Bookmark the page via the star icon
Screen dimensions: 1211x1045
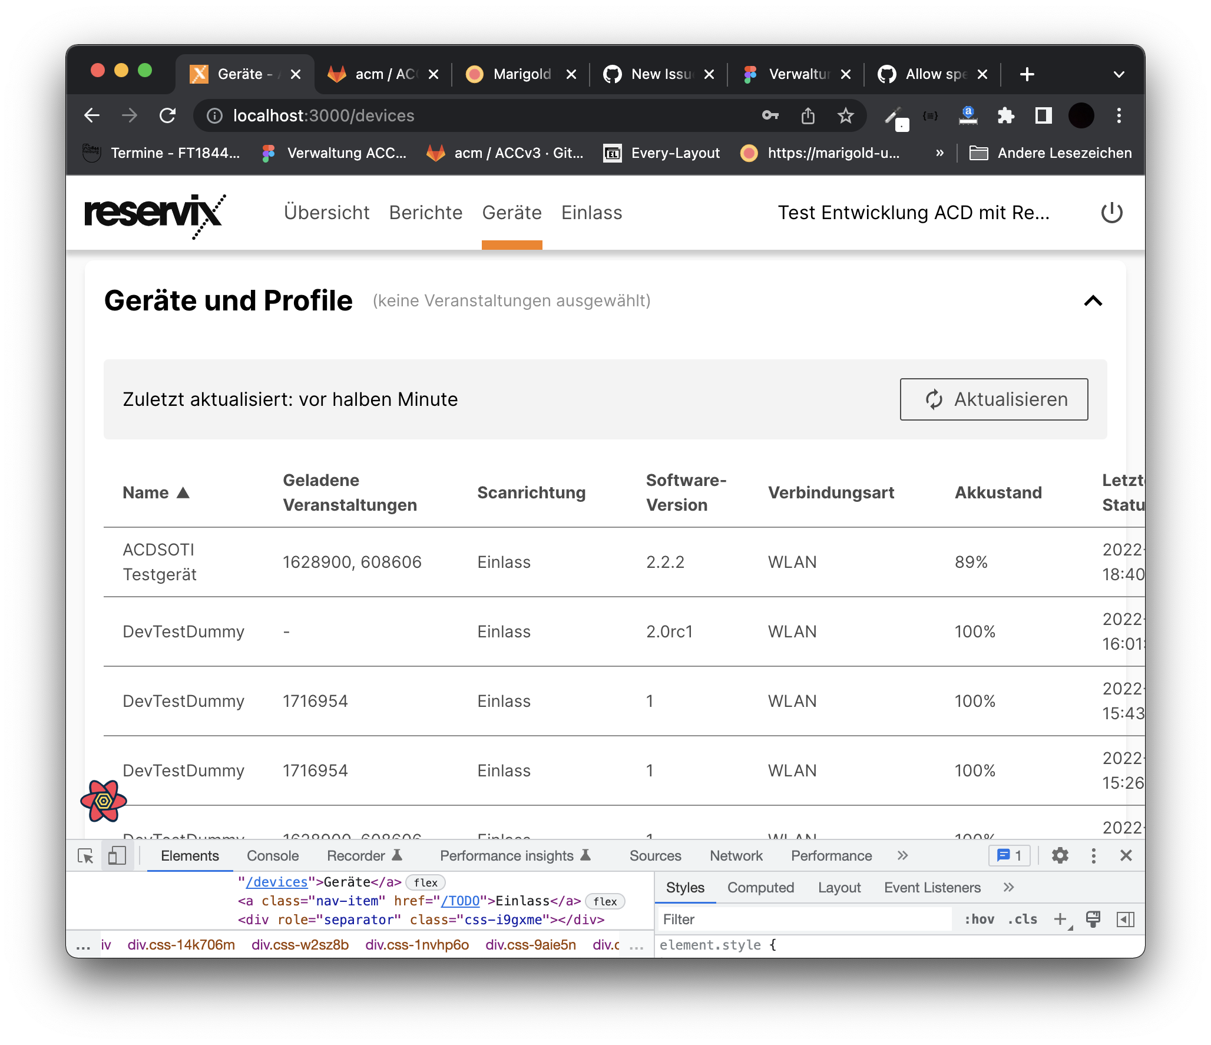tap(846, 115)
